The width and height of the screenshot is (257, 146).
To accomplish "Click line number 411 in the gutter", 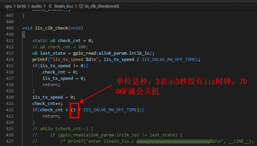I will 10,41.
